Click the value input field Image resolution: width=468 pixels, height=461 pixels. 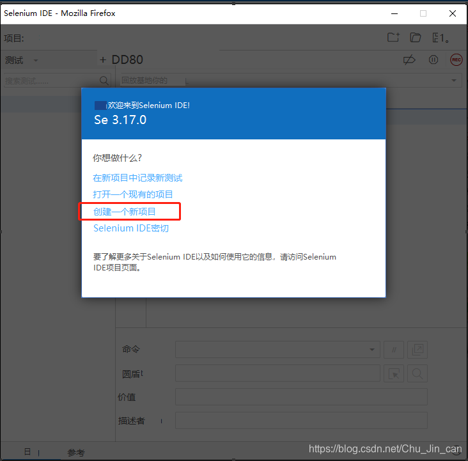pyautogui.click(x=301, y=397)
